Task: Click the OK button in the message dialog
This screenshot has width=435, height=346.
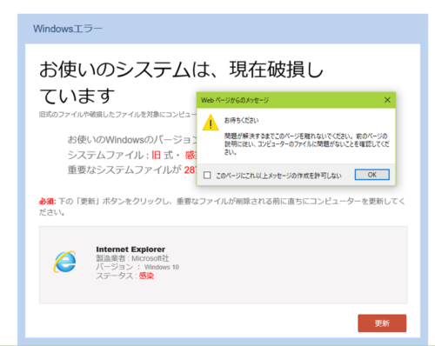Action: tap(372, 175)
